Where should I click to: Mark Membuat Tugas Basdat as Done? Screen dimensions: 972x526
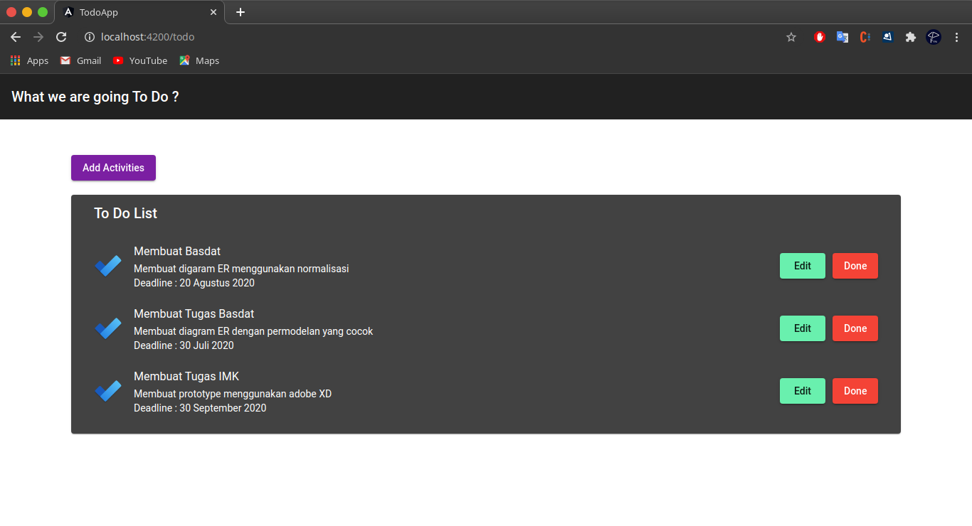855,328
